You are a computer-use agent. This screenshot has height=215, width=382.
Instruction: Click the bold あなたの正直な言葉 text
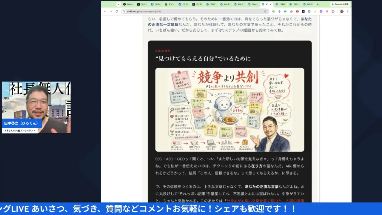click(x=261, y=187)
